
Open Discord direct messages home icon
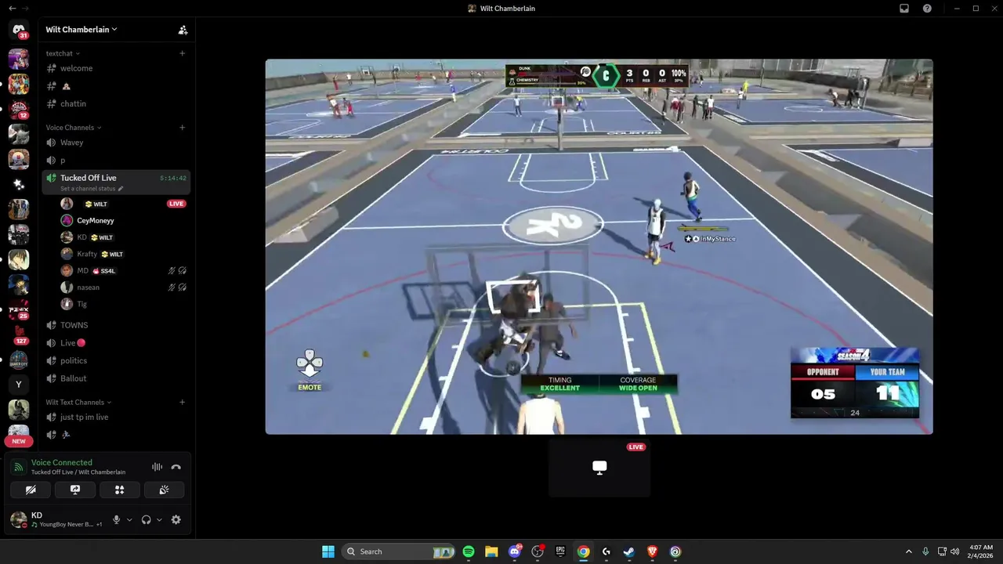tap(19, 30)
